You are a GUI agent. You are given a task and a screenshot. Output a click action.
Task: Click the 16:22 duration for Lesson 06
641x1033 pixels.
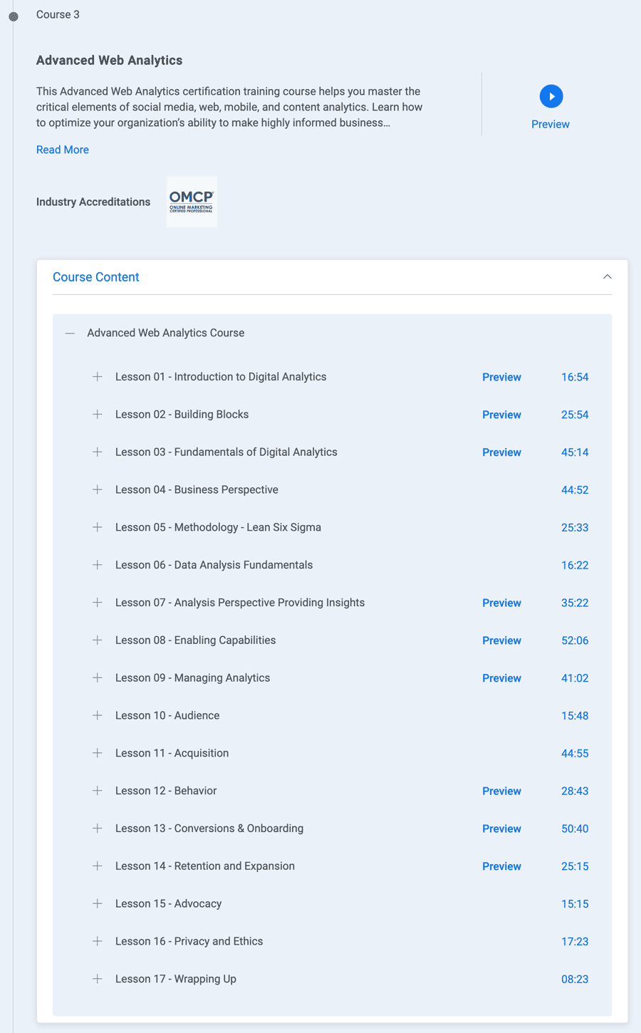point(575,566)
